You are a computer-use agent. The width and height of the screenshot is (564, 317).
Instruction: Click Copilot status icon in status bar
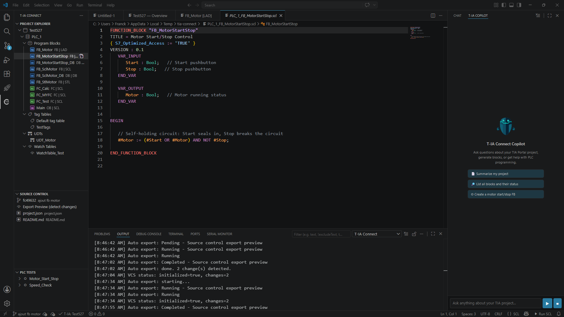point(526,314)
